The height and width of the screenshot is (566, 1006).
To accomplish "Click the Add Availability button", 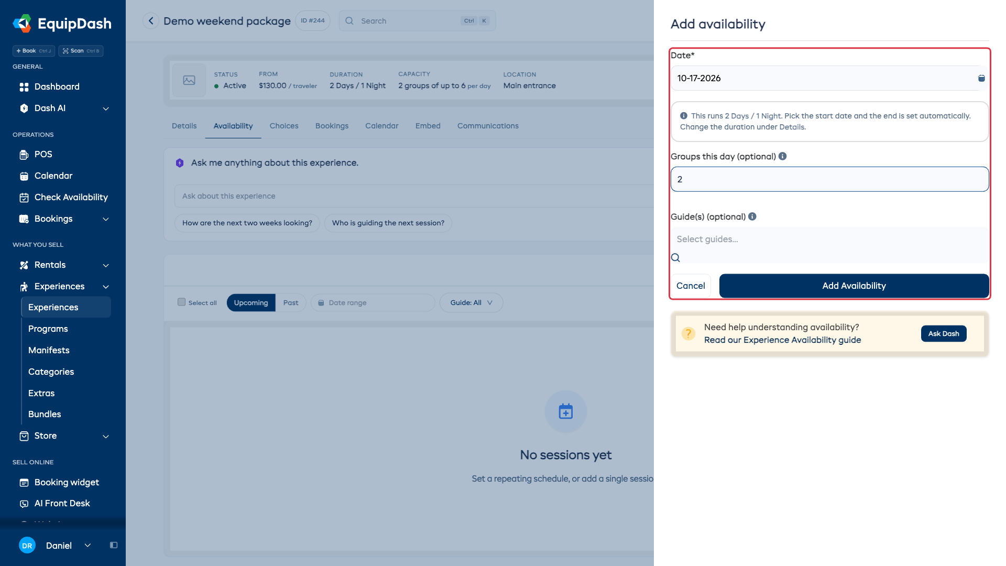I will click(x=854, y=286).
